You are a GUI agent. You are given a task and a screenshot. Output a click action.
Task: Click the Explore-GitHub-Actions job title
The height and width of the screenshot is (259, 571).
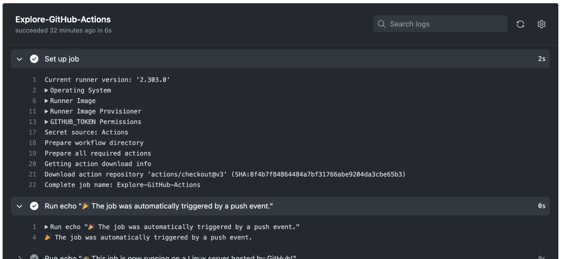click(x=63, y=19)
